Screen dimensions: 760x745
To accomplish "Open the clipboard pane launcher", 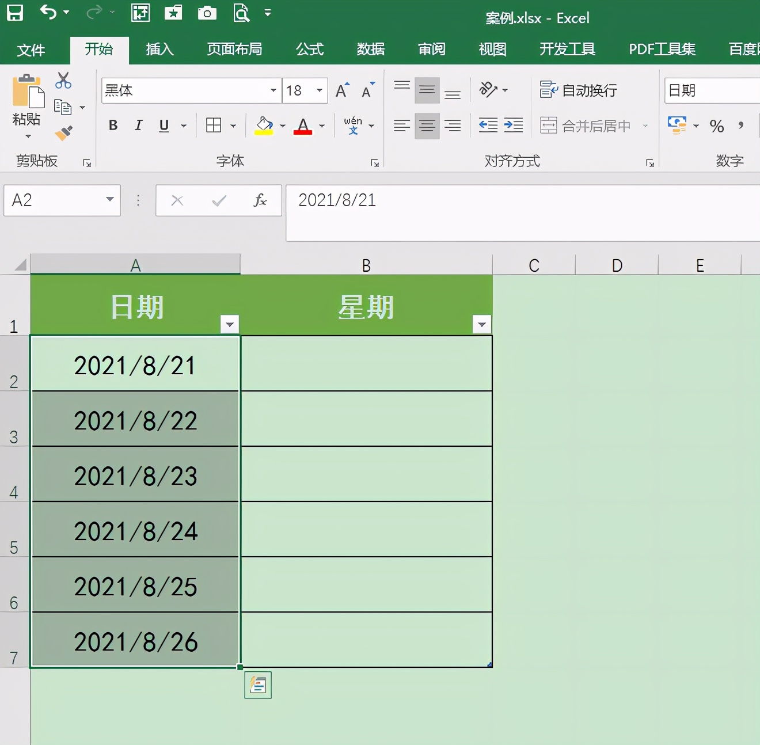I will click(x=87, y=164).
